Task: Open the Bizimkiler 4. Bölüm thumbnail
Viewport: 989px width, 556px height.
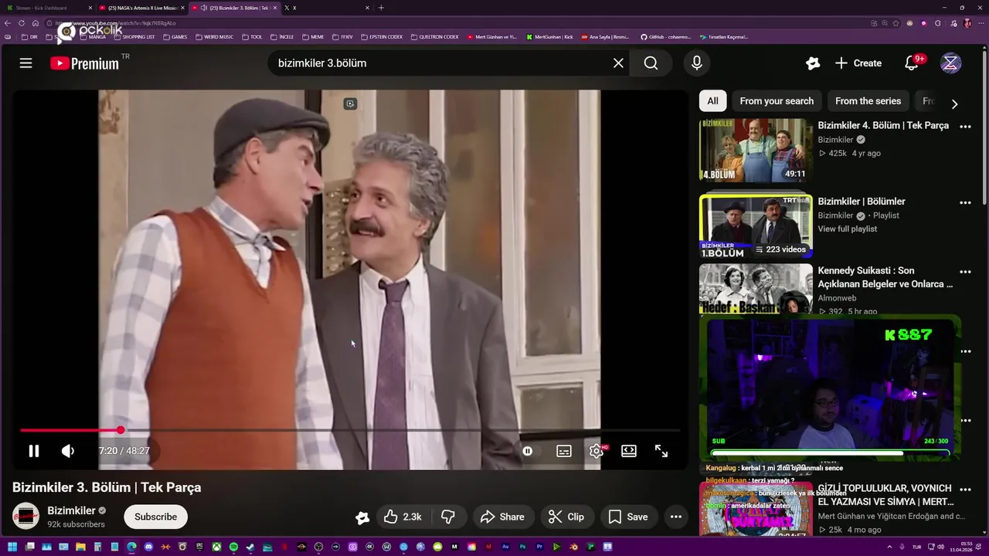Action: (x=756, y=151)
